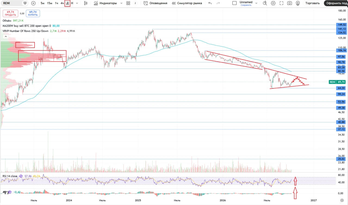
Task: Click the purple refresh icon beside RSI 14 close
Action: pos(21,176)
